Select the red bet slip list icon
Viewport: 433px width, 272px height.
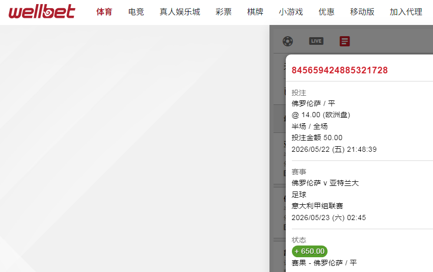point(345,41)
